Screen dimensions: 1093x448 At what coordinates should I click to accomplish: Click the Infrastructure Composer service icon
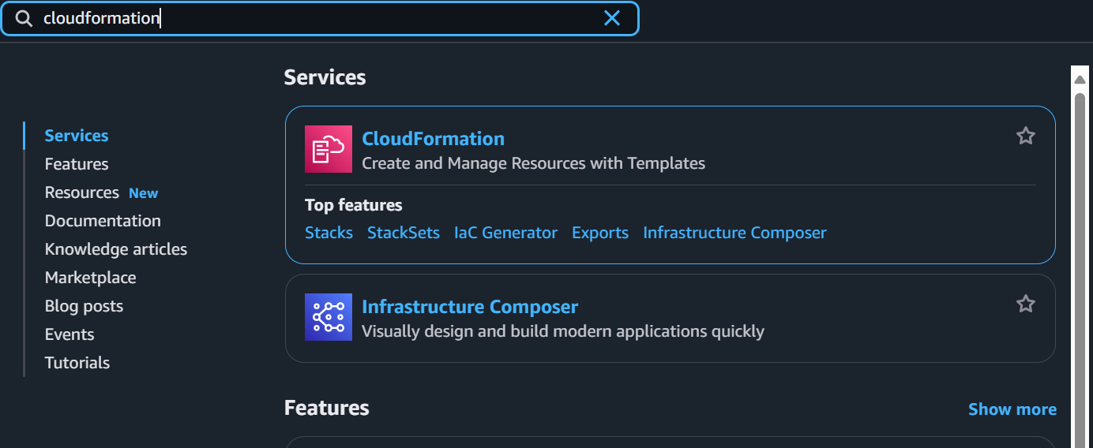pos(328,317)
